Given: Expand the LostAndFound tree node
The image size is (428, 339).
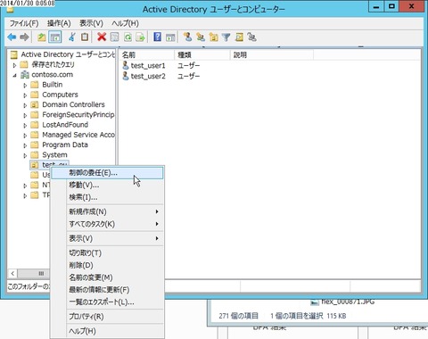Looking at the screenshot, I should coord(25,126).
